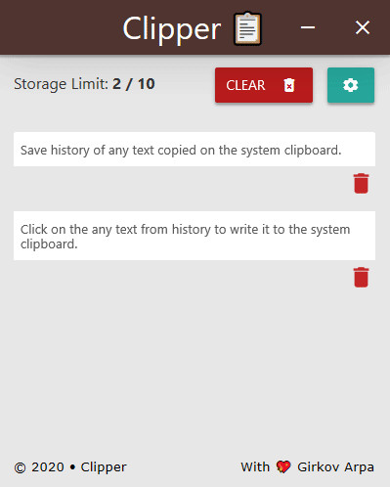Delete the 'Save history of any text' clip
This screenshot has height=487, width=390.
point(361,184)
